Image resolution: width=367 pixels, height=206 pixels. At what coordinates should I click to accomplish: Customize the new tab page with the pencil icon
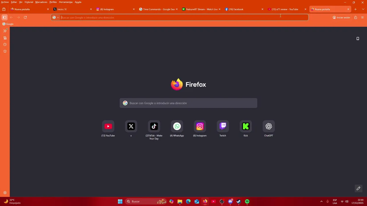tap(358, 188)
